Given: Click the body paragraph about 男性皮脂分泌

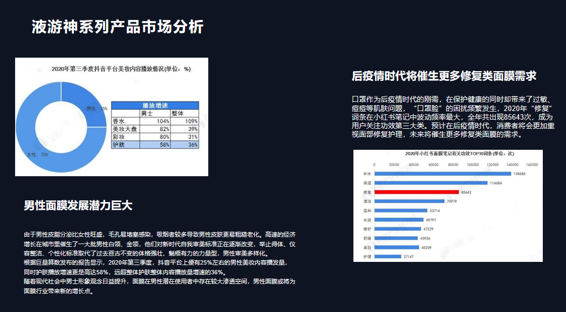Looking at the screenshot, I should 160,263.
